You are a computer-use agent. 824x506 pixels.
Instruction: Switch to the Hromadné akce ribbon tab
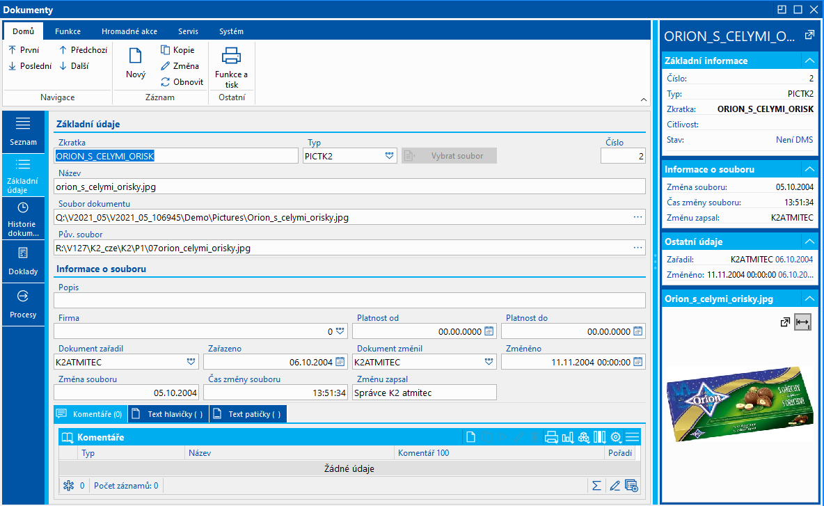click(129, 31)
